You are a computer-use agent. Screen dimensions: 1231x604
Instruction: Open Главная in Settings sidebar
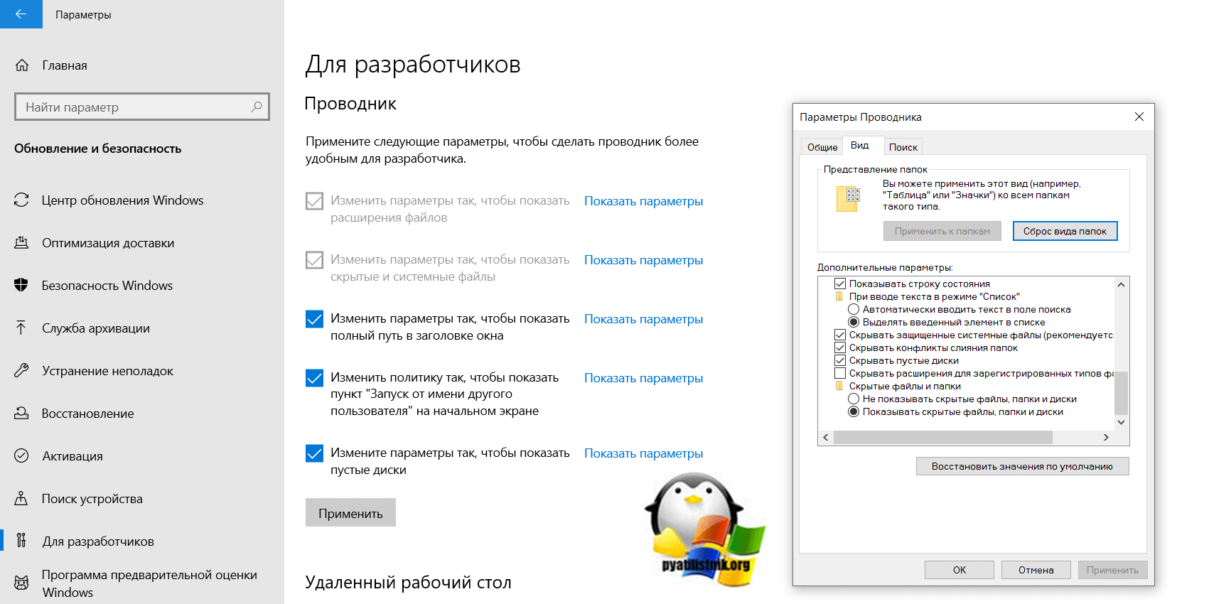(64, 65)
